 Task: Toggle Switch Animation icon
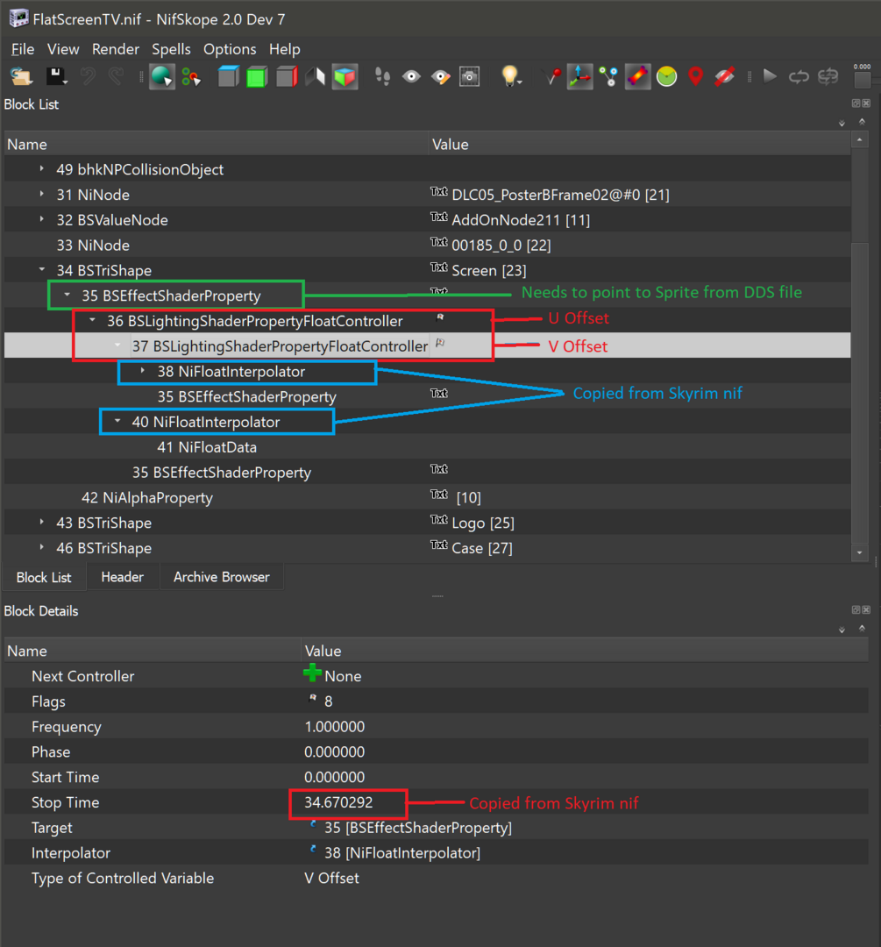(x=828, y=76)
